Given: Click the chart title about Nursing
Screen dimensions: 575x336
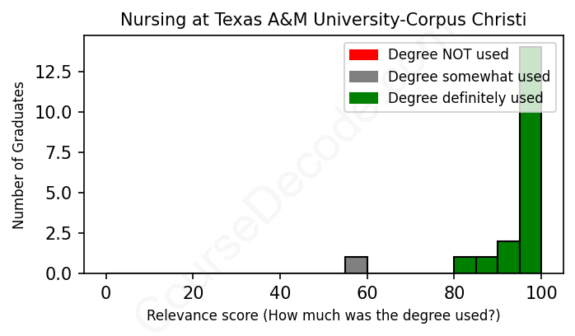Looking at the screenshot, I should click(x=323, y=19).
